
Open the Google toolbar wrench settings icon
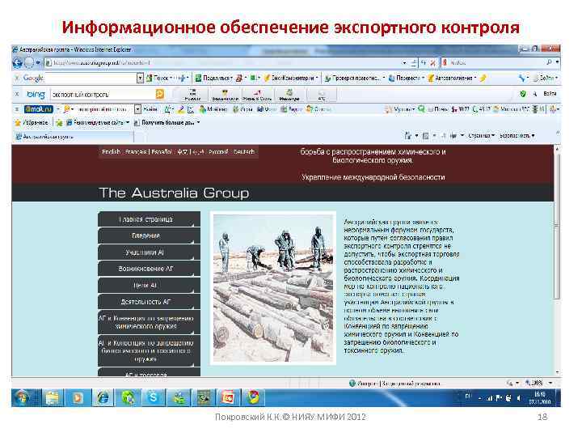(523, 78)
